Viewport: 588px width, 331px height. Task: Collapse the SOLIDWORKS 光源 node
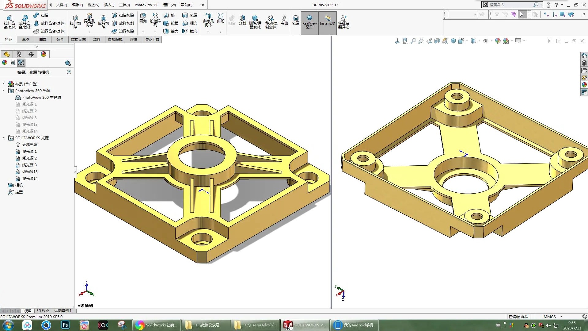(x=4, y=138)
